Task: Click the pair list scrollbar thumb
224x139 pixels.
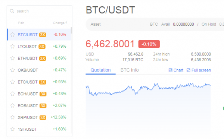Action: 71,30
